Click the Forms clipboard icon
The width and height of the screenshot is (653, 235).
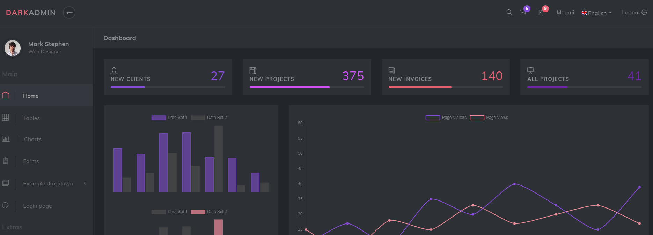[6, 161]
